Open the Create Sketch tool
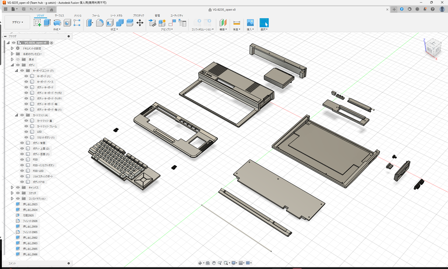The height and width of the screenshot is (269, 448). 37,22
